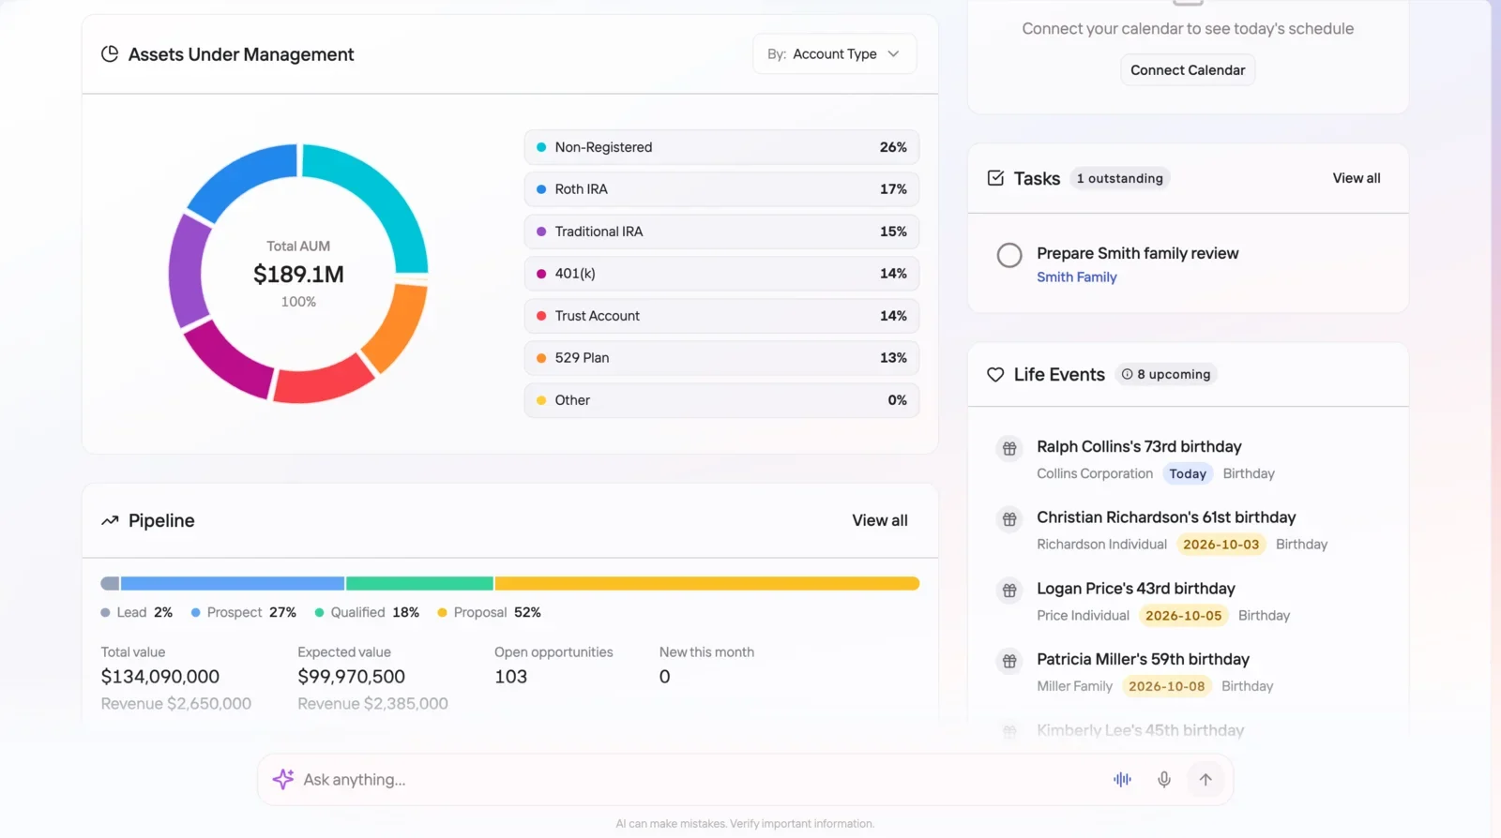
Task: Select the 401(k) 14% legend row
Action: 721,274
